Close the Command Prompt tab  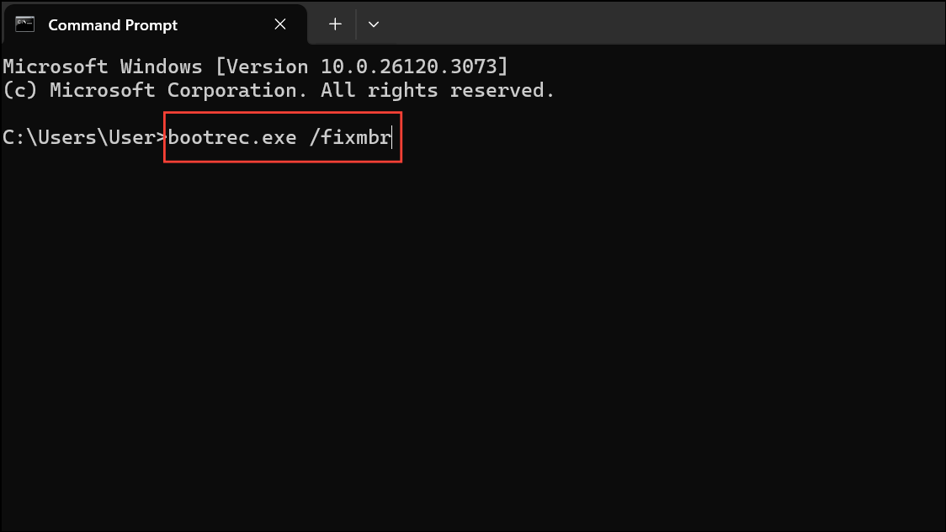pos(280,24)
